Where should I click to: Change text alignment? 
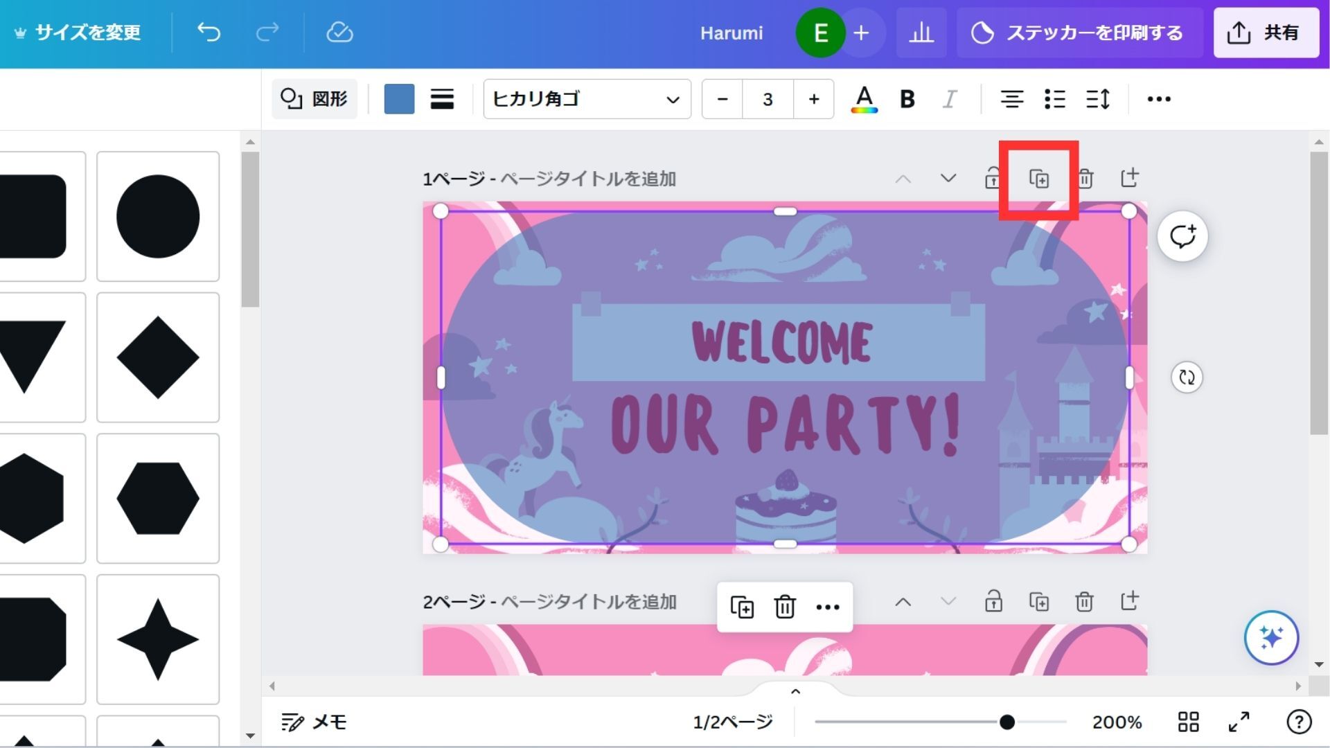point(1011,99)
